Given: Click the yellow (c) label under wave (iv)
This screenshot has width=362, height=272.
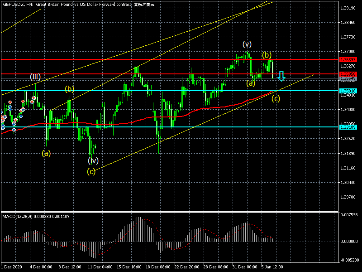Looking at the screenshot, I should [91, 172].
